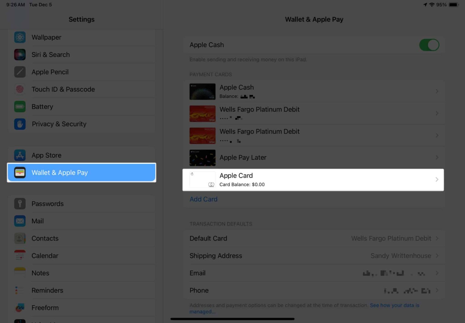The width and height of the screenshot is (465, 323).
Task: Toggle Apple Cash off for this iPad
Action: click(x=429, y=44)
